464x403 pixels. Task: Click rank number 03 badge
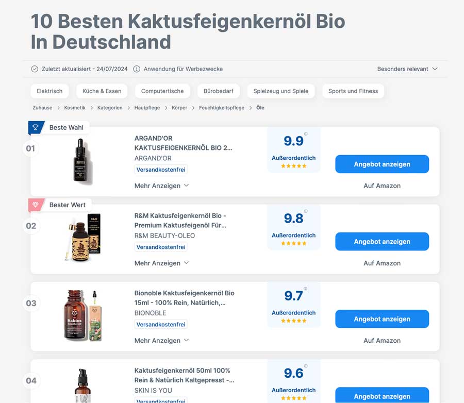[31, 304]
